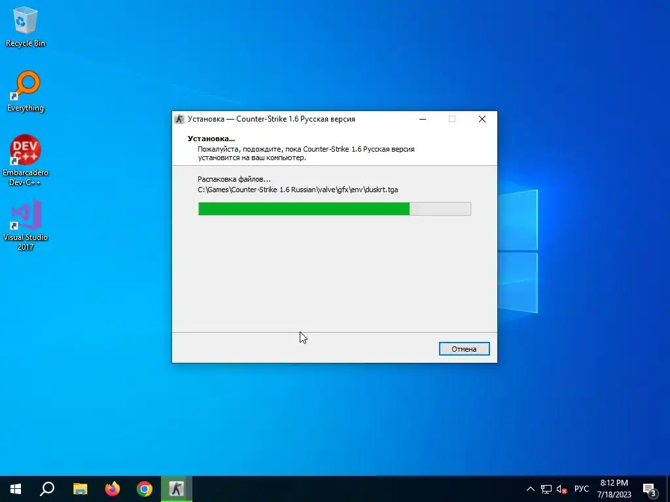Open File Explorer from the taskbar
The image size is (670, 502).
click(x=80, y=489)
